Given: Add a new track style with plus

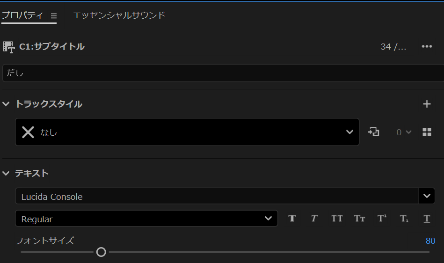Looking at the screenshot, I should pyautogui.click(x=427, y=104).
